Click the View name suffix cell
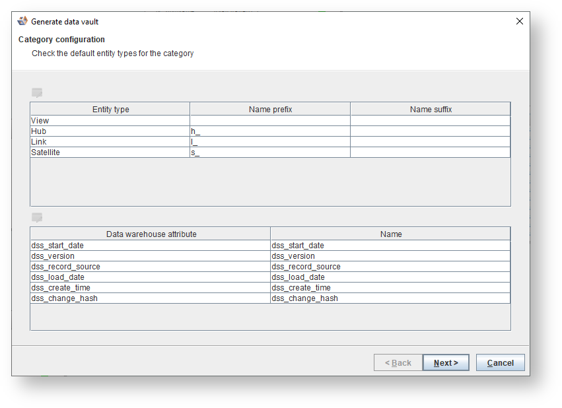562x408 pixels. [430, 121]
